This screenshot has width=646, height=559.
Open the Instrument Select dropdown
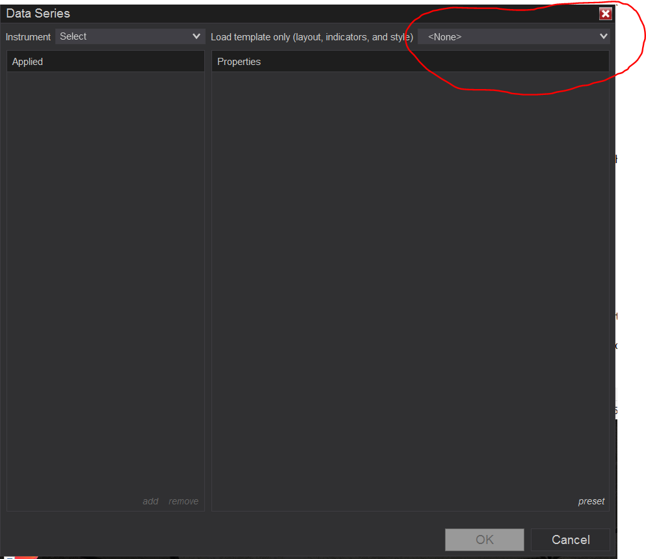click(x=129, y=36)
